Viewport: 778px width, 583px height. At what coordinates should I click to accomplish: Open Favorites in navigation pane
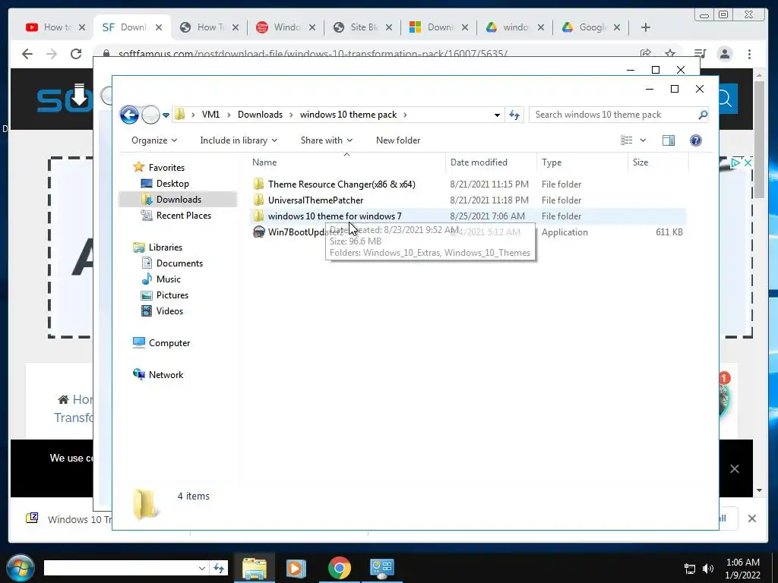[166, 168]
